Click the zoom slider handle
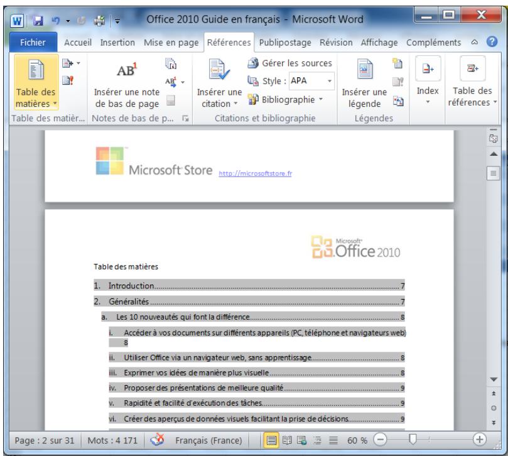This screenshot has width=508, height=456. [x=413, y=440]
